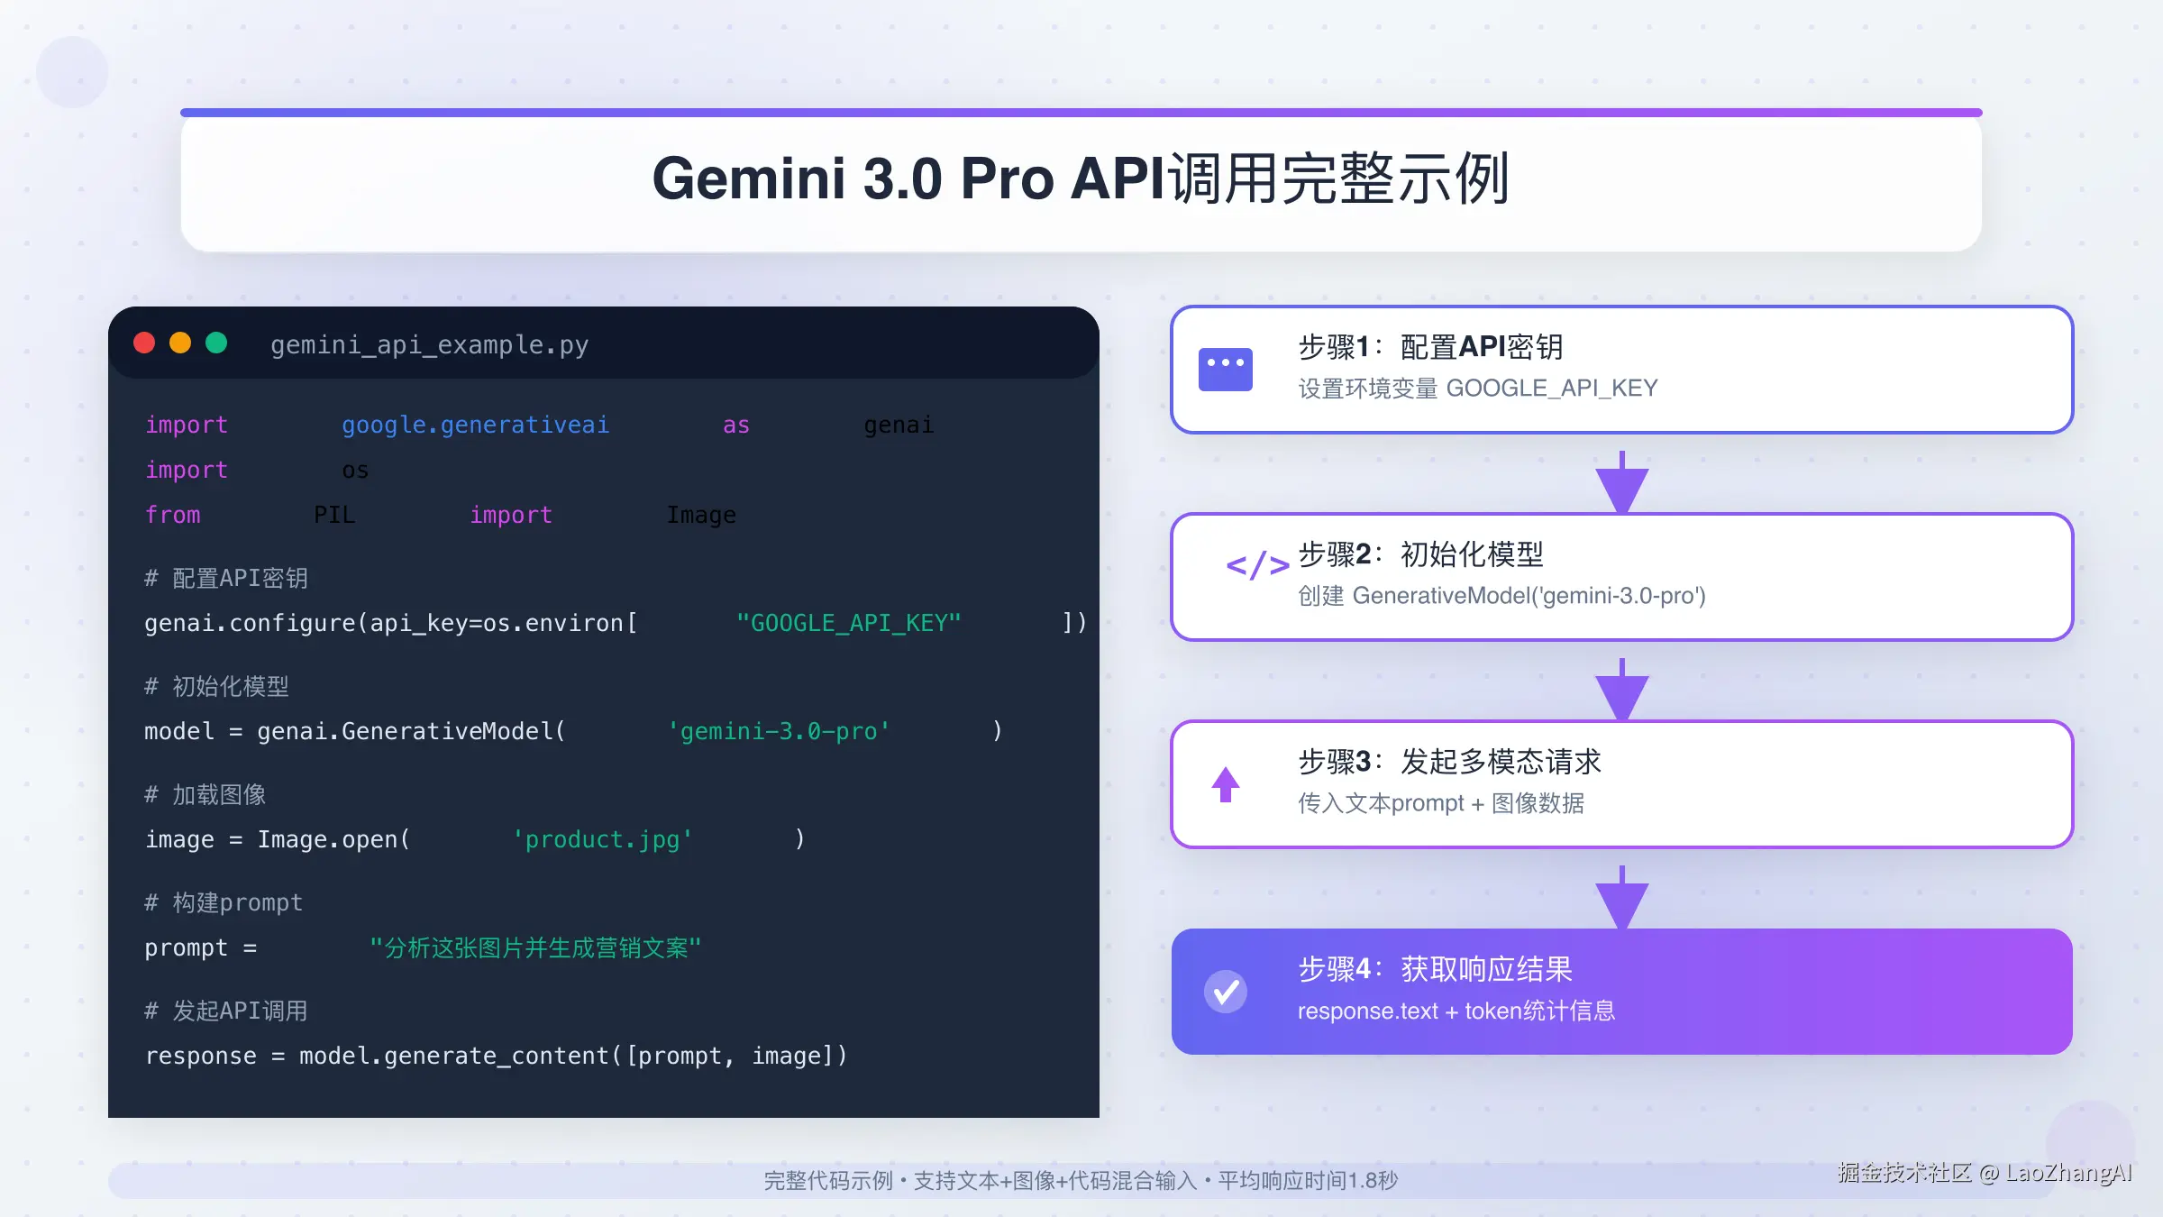Select the gemini_api_example.py filename
2163x1217 pixels.
coord(429,345)
